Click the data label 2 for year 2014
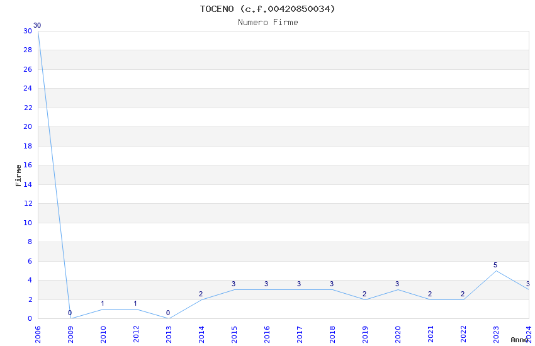Viewport: 535px width, 346px height. click(201, 294)
